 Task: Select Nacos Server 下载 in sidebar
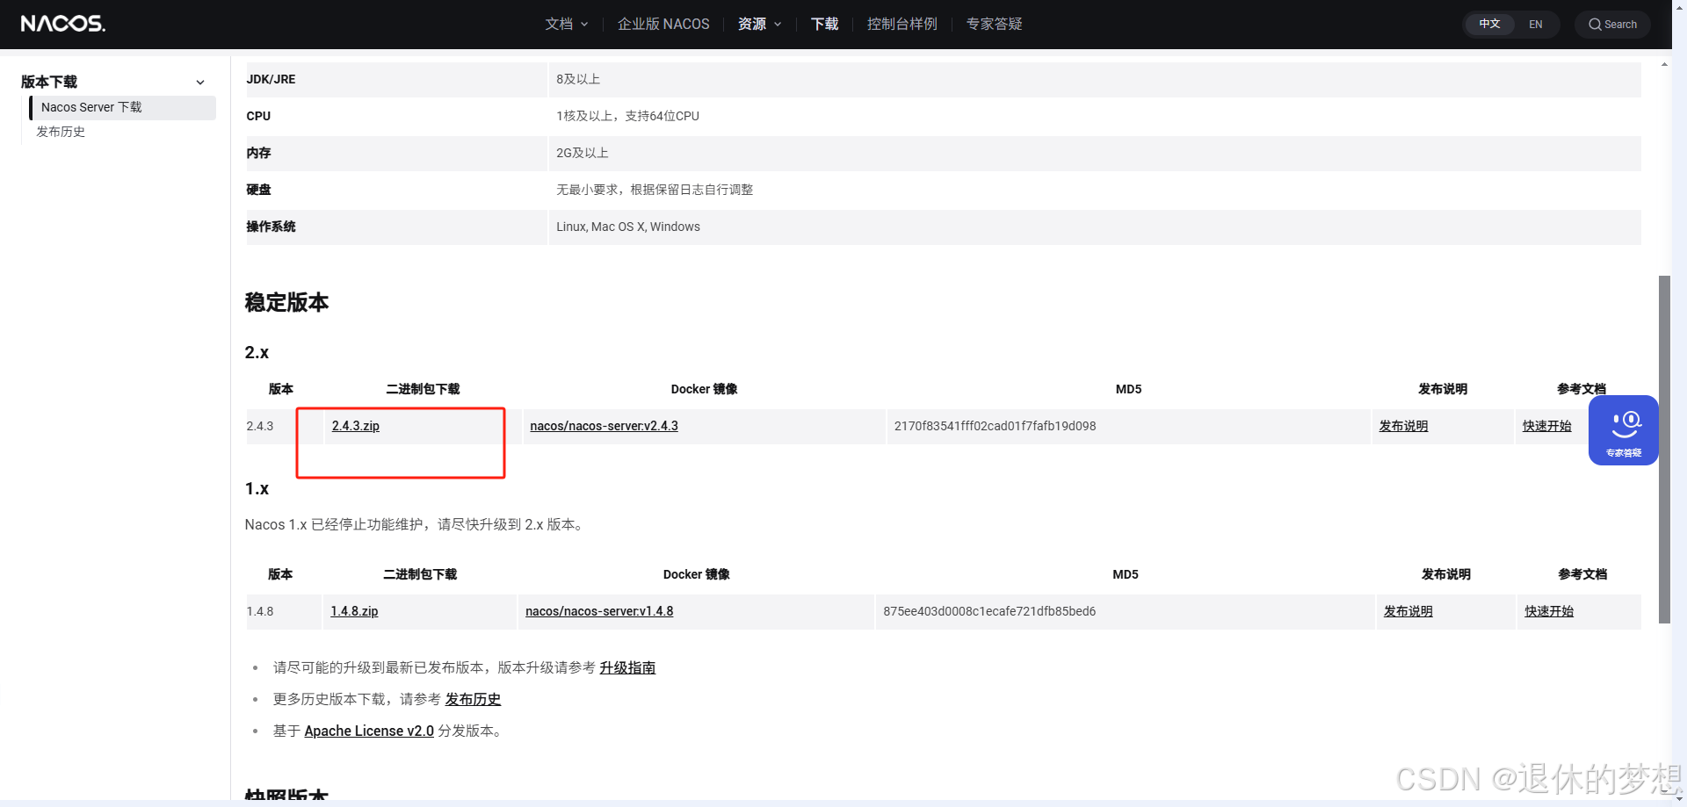pos(123,107)
